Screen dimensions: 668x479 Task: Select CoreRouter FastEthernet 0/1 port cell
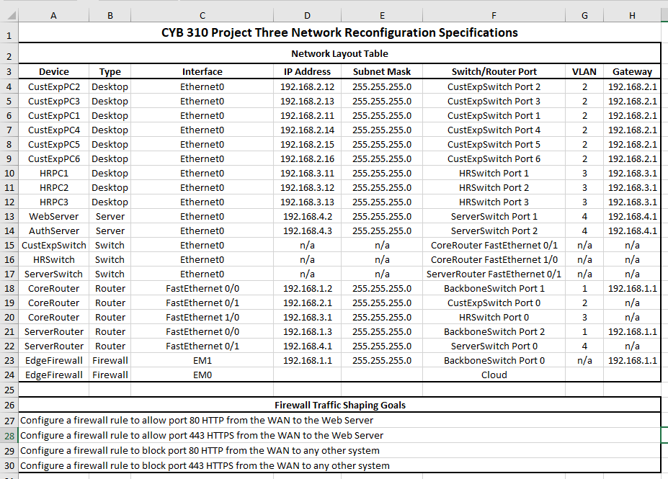pos(494,245)
